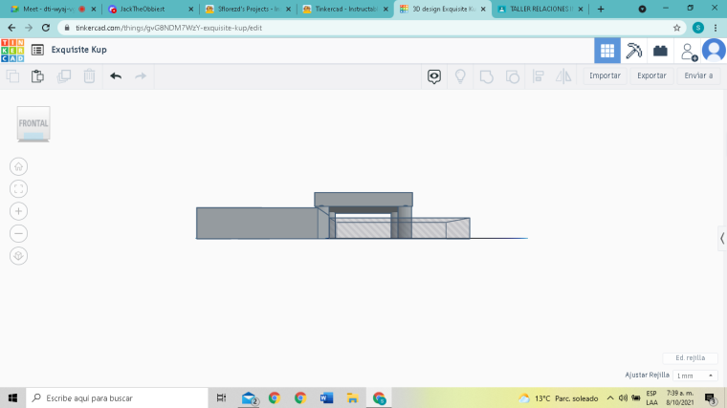Screen dimensions: 727x408
Task: Expand the collapsed shapes panel arrow
Action: [722, 239]
